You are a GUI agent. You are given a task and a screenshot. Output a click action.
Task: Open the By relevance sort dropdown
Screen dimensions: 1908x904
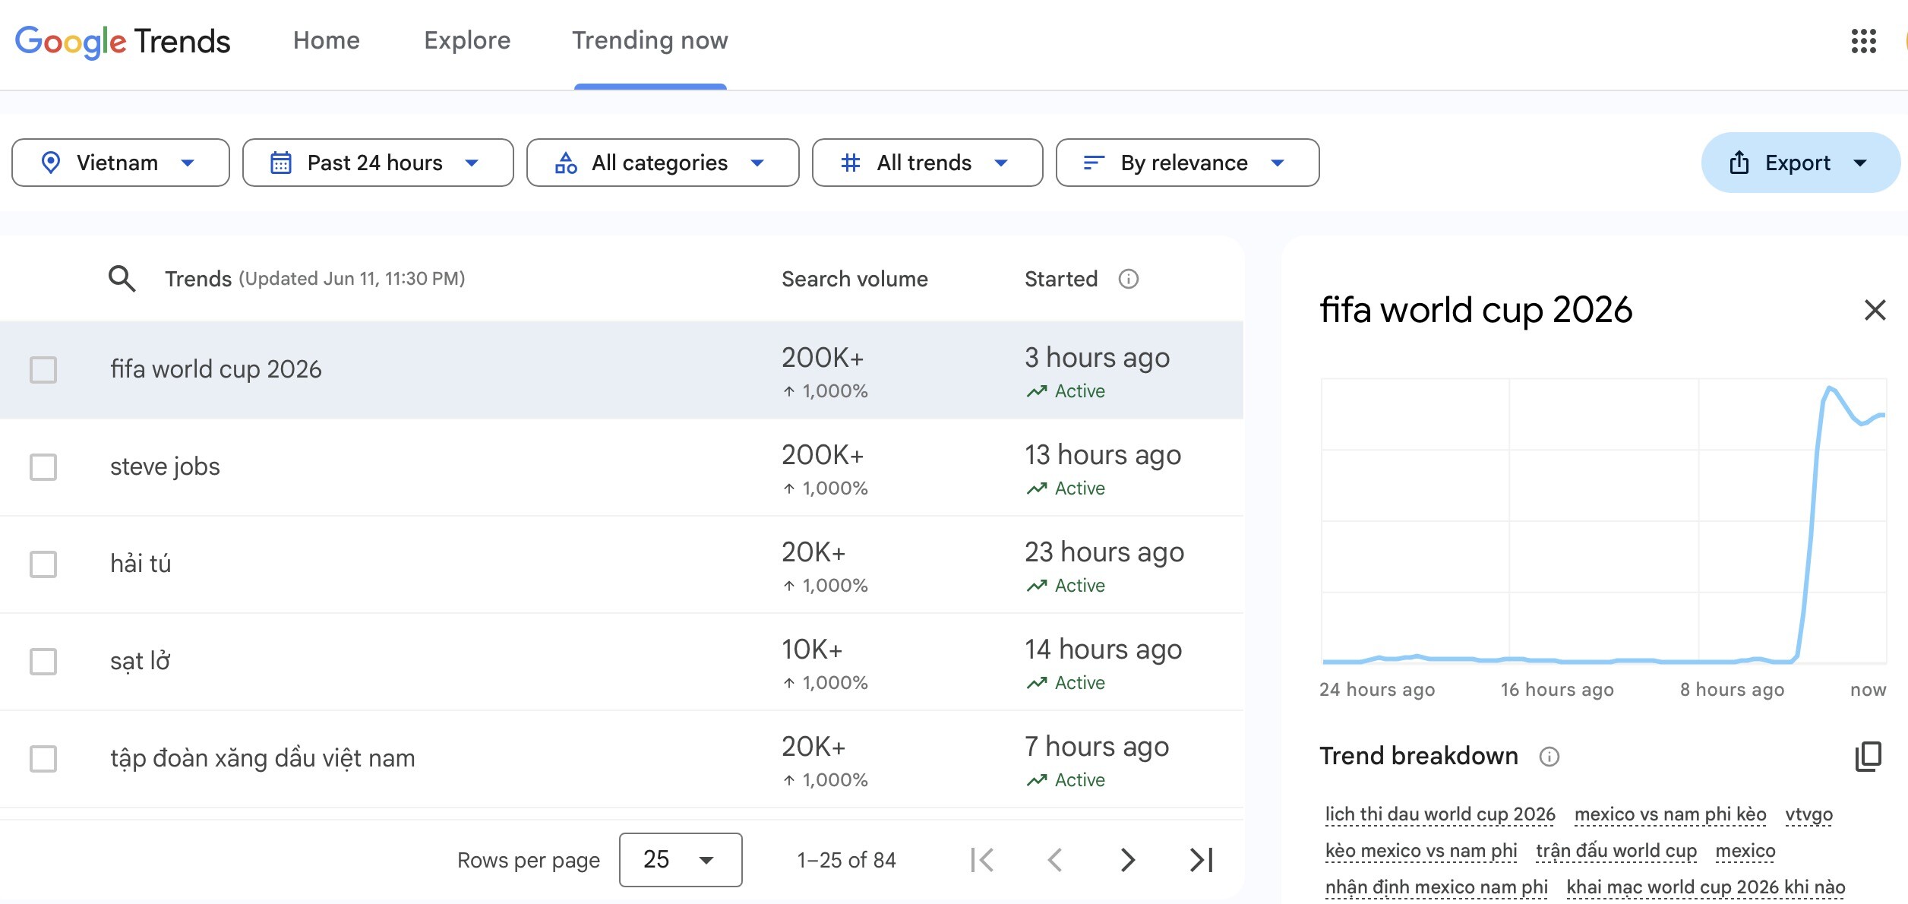[1187, 163]
